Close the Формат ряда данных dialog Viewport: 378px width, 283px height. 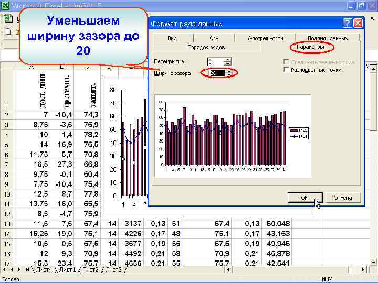(358, 24)
